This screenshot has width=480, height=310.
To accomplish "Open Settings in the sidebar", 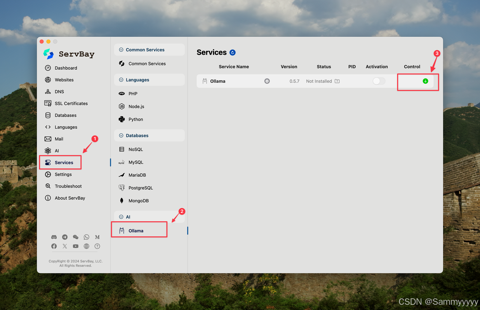I will (58, 174).
